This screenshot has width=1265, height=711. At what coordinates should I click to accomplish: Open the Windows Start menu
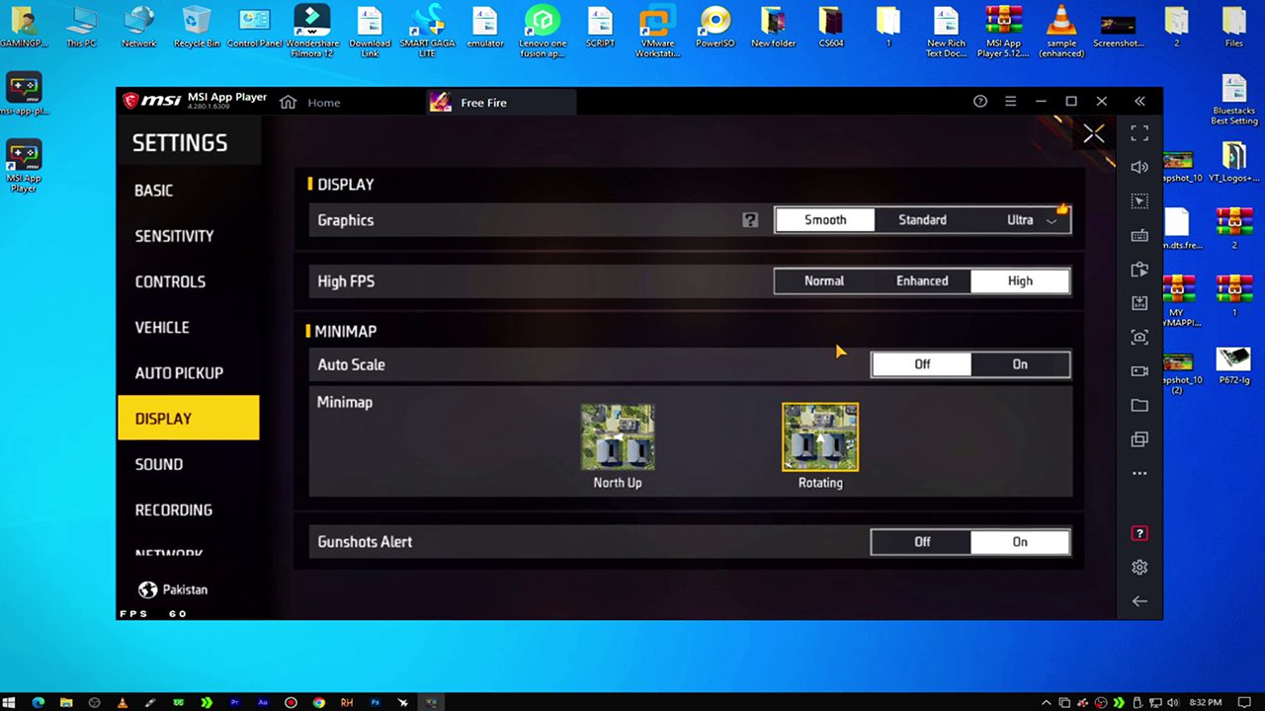(10, 702)
